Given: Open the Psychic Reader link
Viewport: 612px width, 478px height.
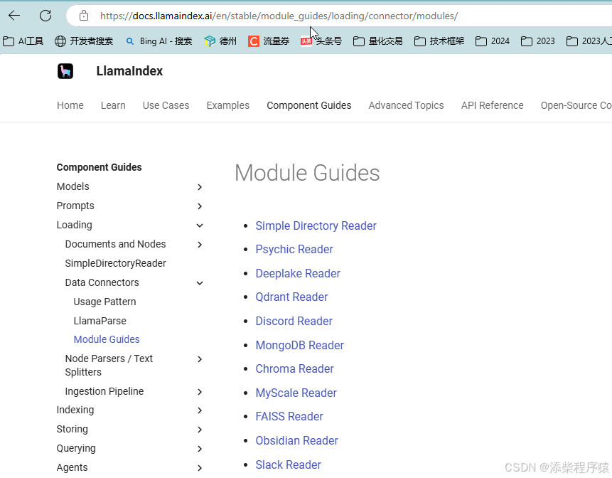Looking at the screenshot, I should (294, 249).
